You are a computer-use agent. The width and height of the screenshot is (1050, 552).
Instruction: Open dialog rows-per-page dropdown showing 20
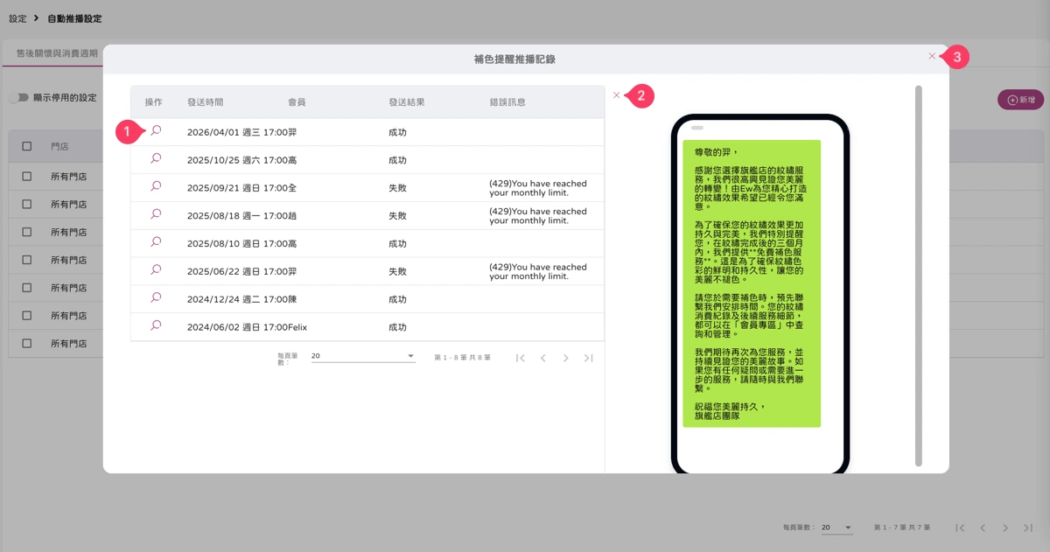(363, 356)
